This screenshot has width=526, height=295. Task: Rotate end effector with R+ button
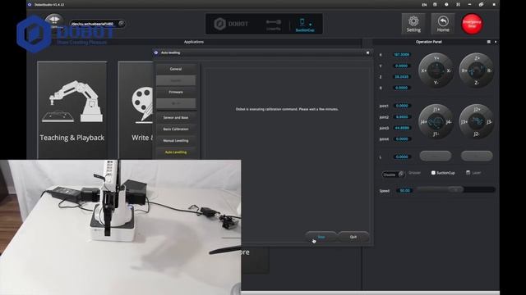coord(464,70)
